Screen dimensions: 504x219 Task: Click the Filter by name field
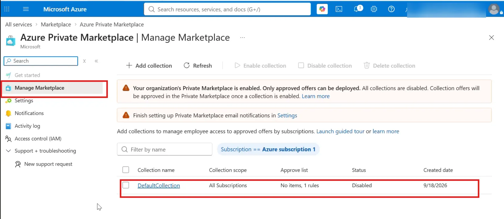164,149
